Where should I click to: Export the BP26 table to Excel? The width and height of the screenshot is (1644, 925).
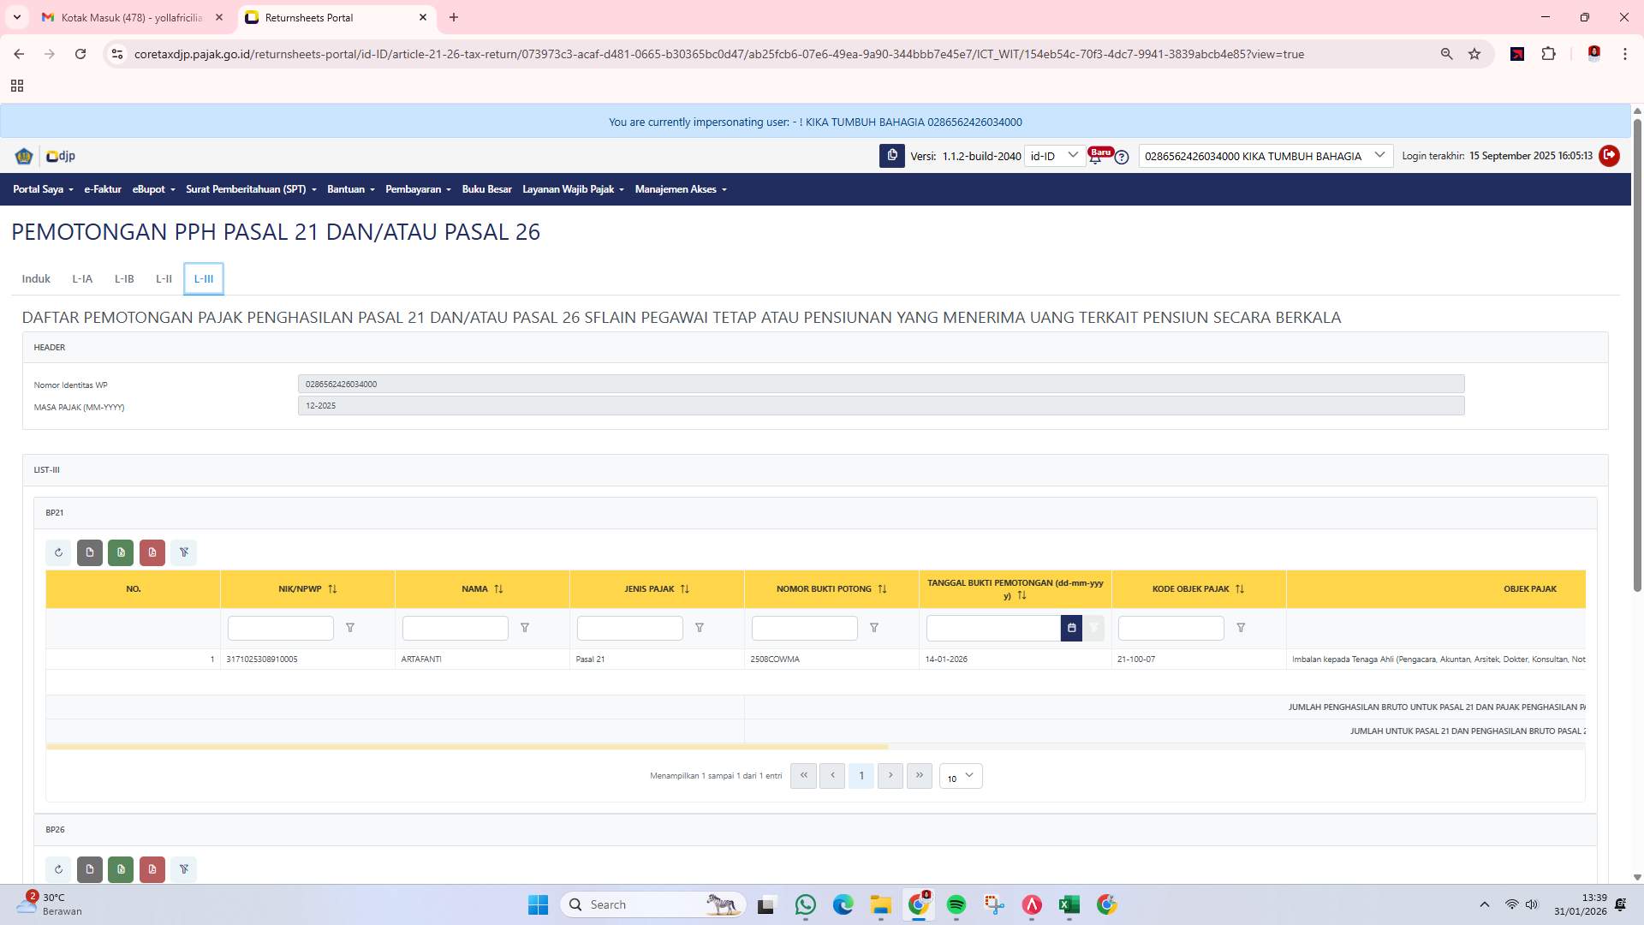tap(121, 869)
